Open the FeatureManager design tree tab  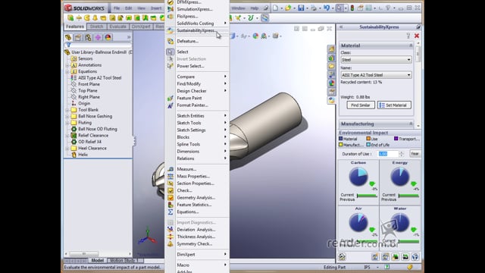68,37
